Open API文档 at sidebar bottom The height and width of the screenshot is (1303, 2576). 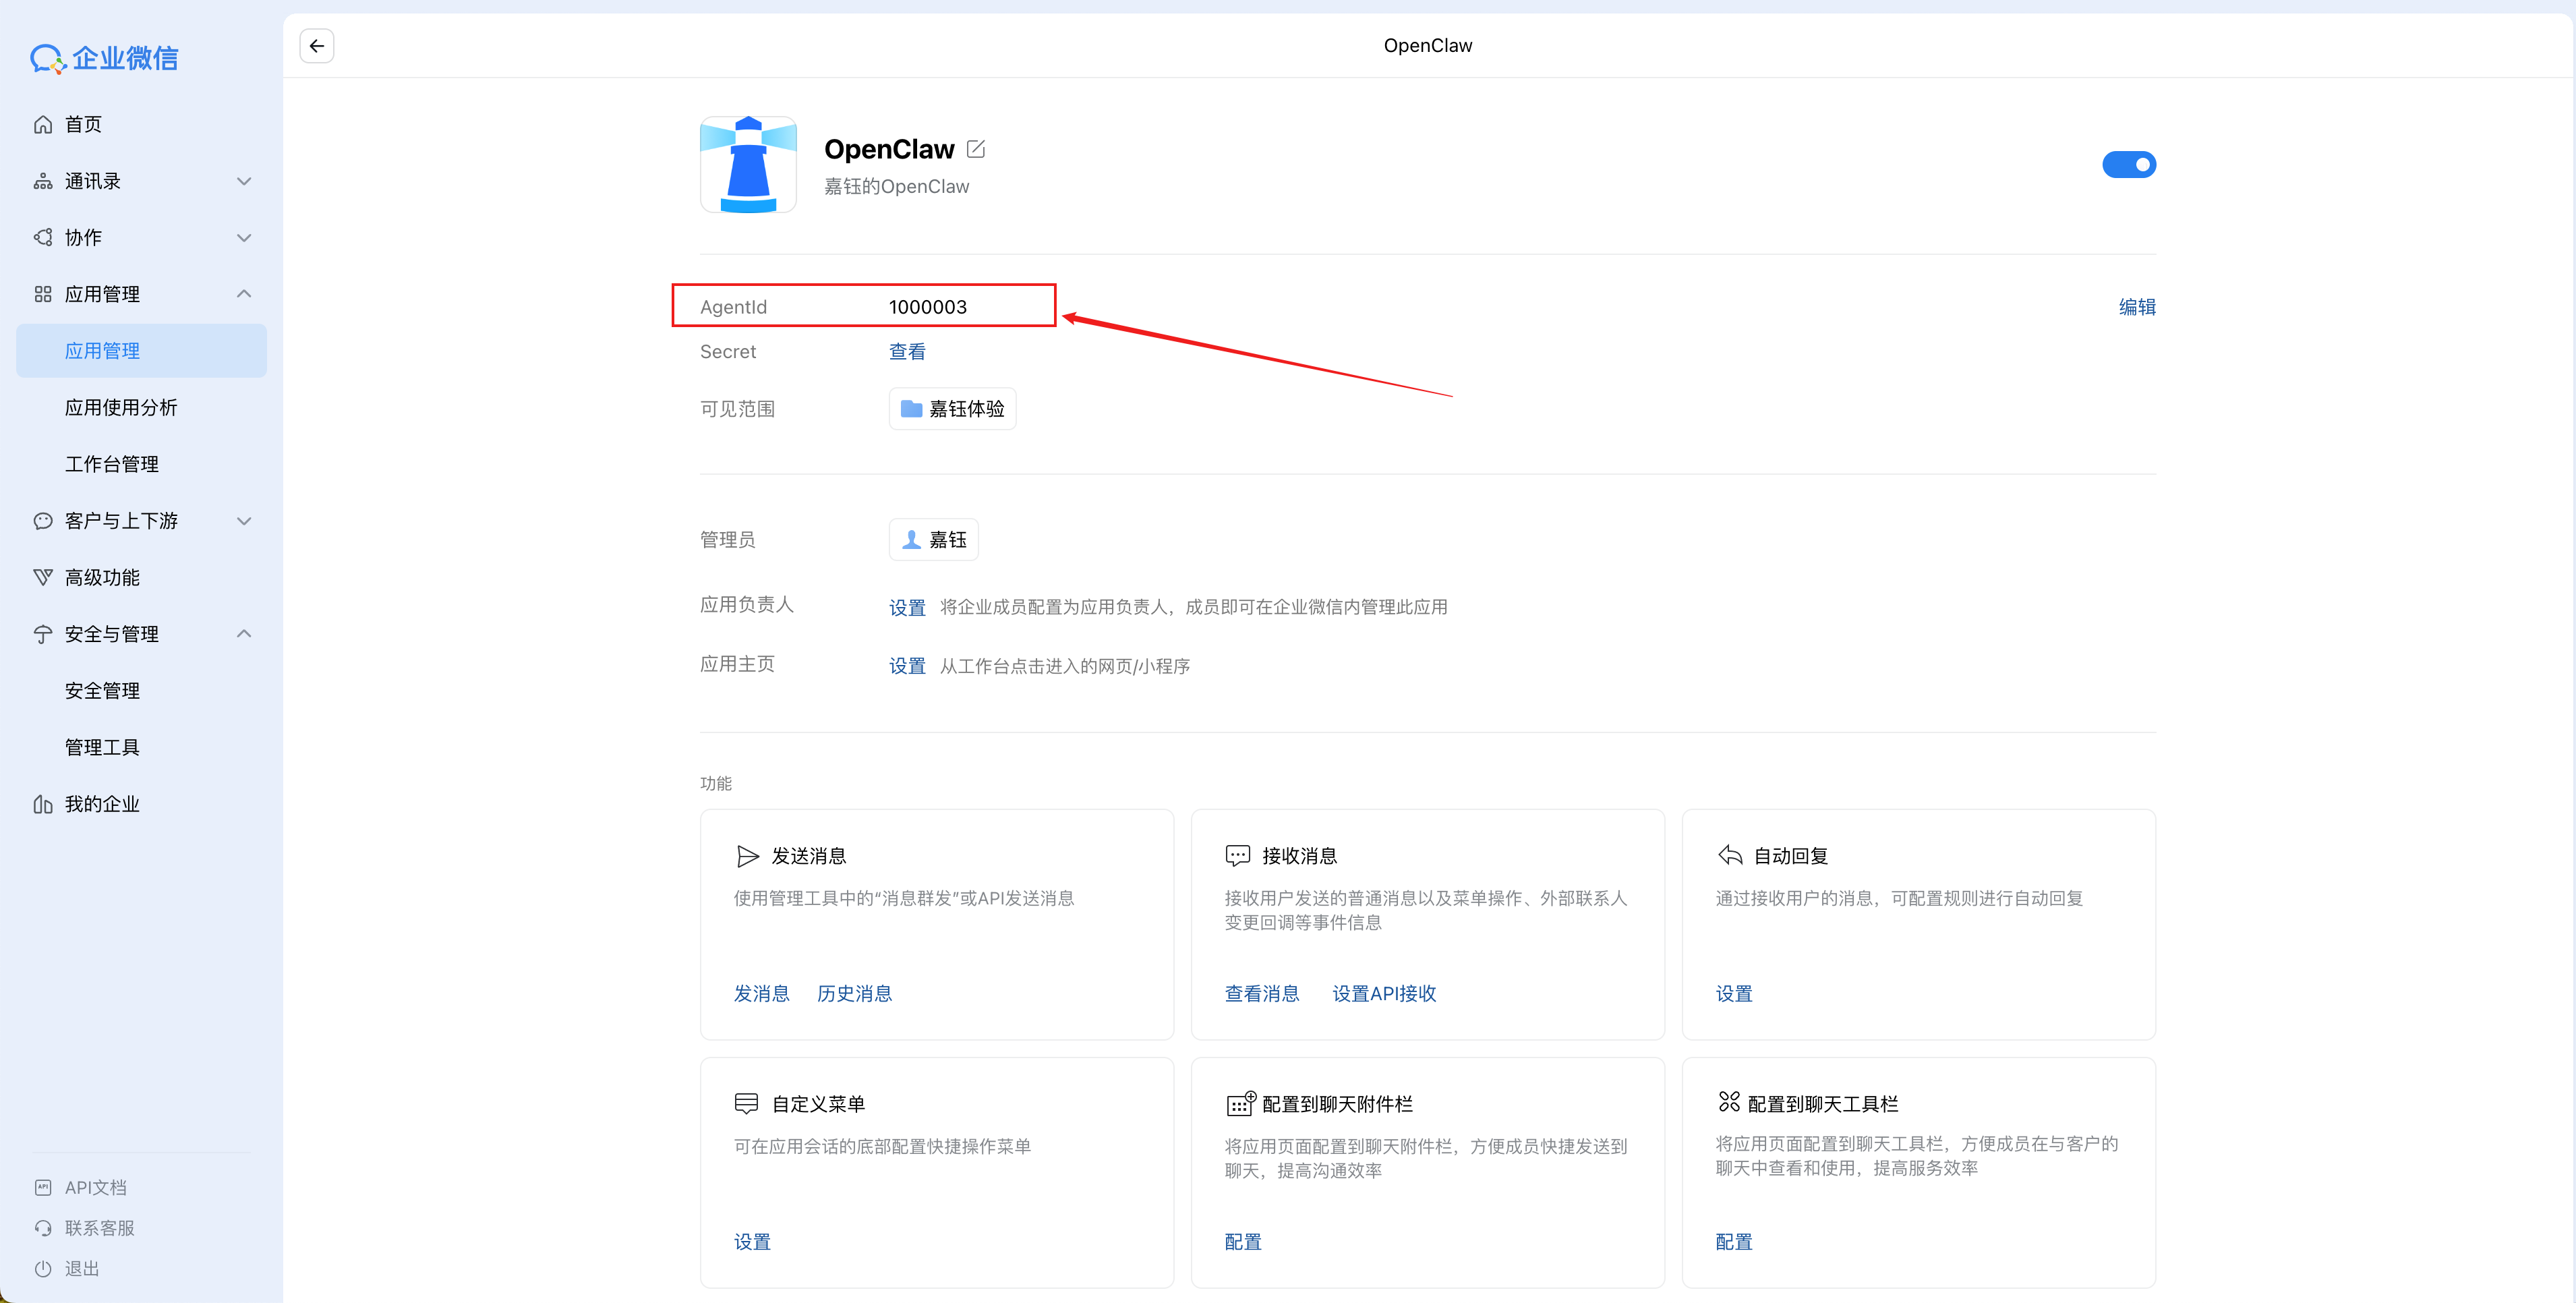tap(95, 1187)
